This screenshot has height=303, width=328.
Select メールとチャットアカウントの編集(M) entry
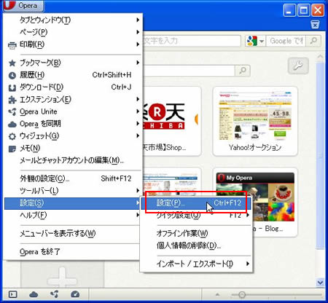(73, 160)
